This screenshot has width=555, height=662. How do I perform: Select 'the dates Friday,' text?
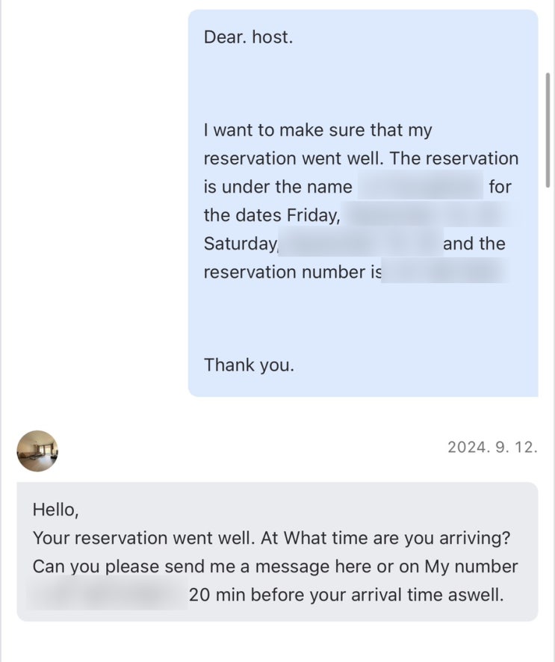click(272, 215)
